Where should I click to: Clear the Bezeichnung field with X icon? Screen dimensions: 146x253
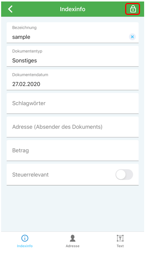click(x=132, y=37)
